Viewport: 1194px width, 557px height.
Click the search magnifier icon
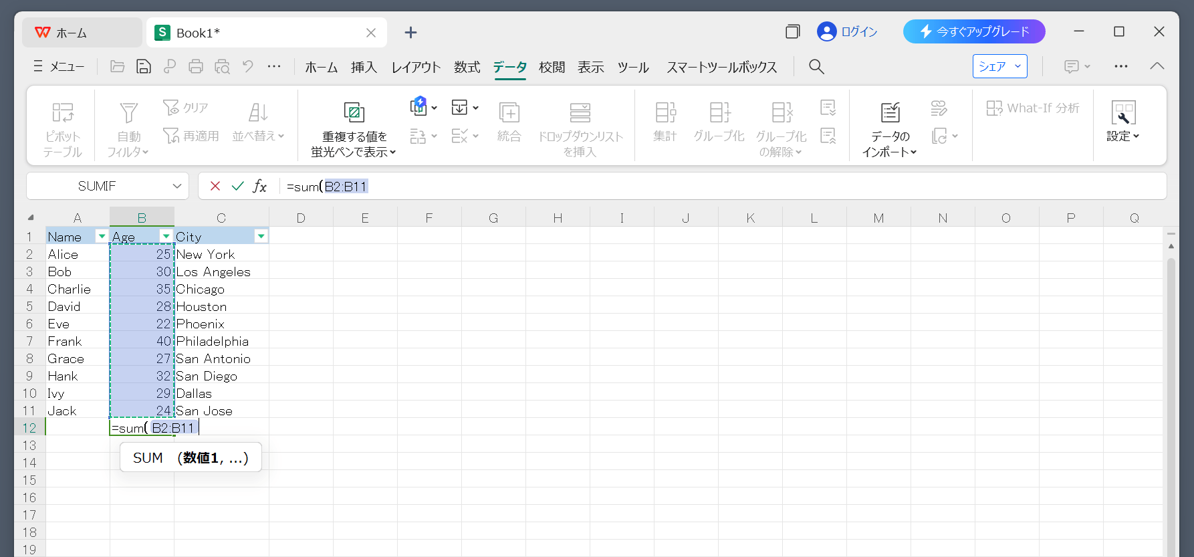[816, 66]
